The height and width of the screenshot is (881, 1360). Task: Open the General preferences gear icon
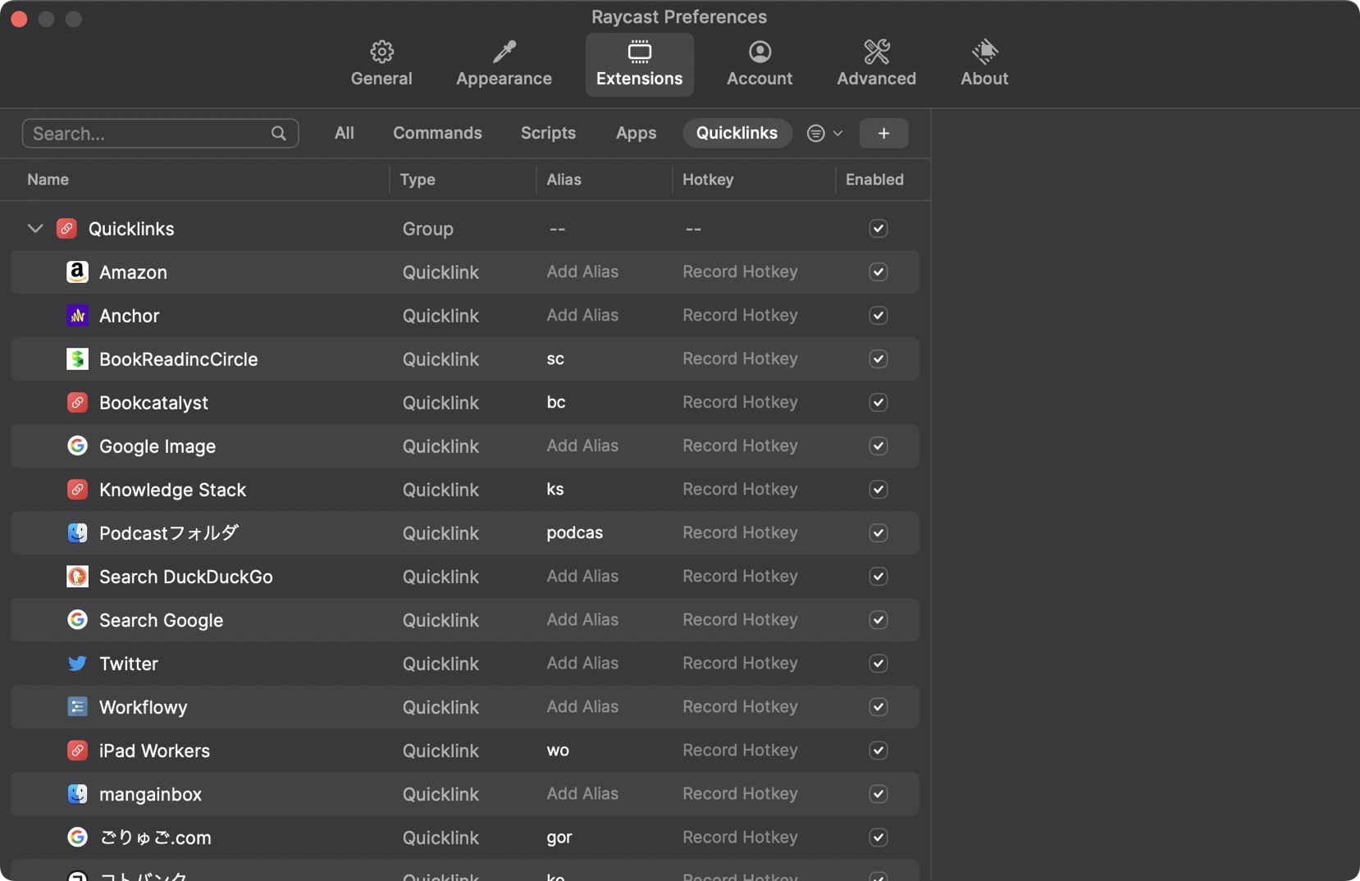(x=381, y=52)
